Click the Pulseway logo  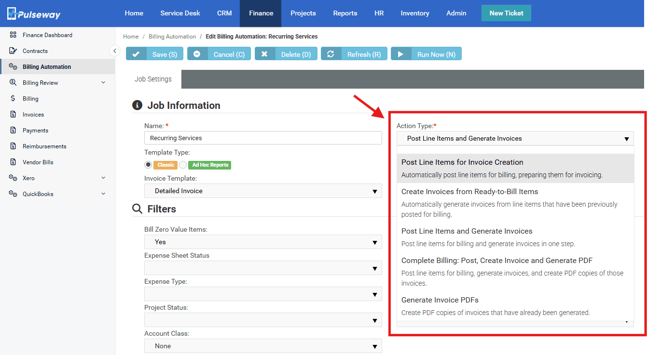34,13
